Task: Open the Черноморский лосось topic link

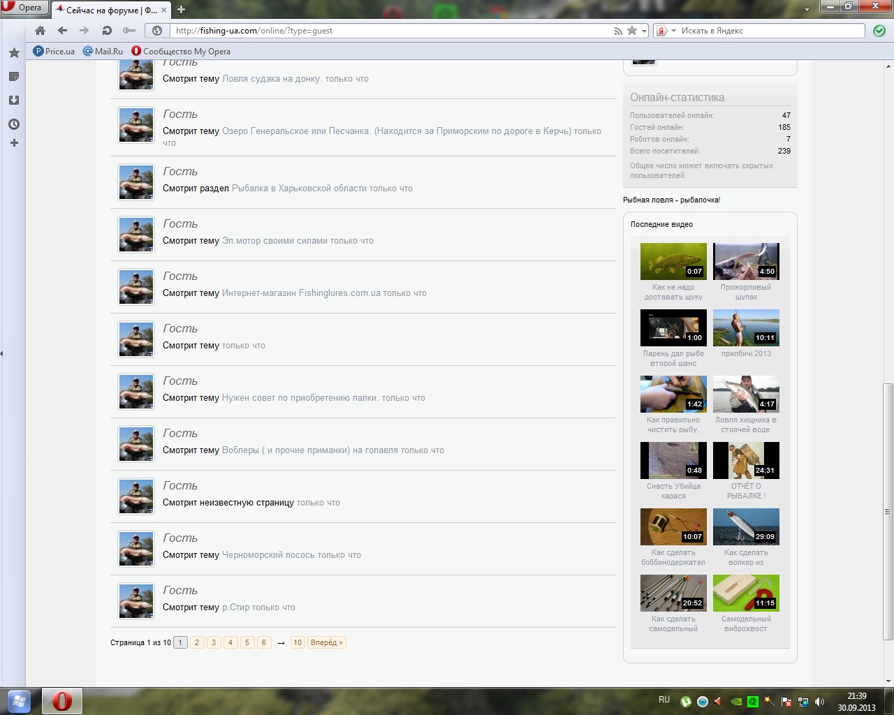Action: 268,555
